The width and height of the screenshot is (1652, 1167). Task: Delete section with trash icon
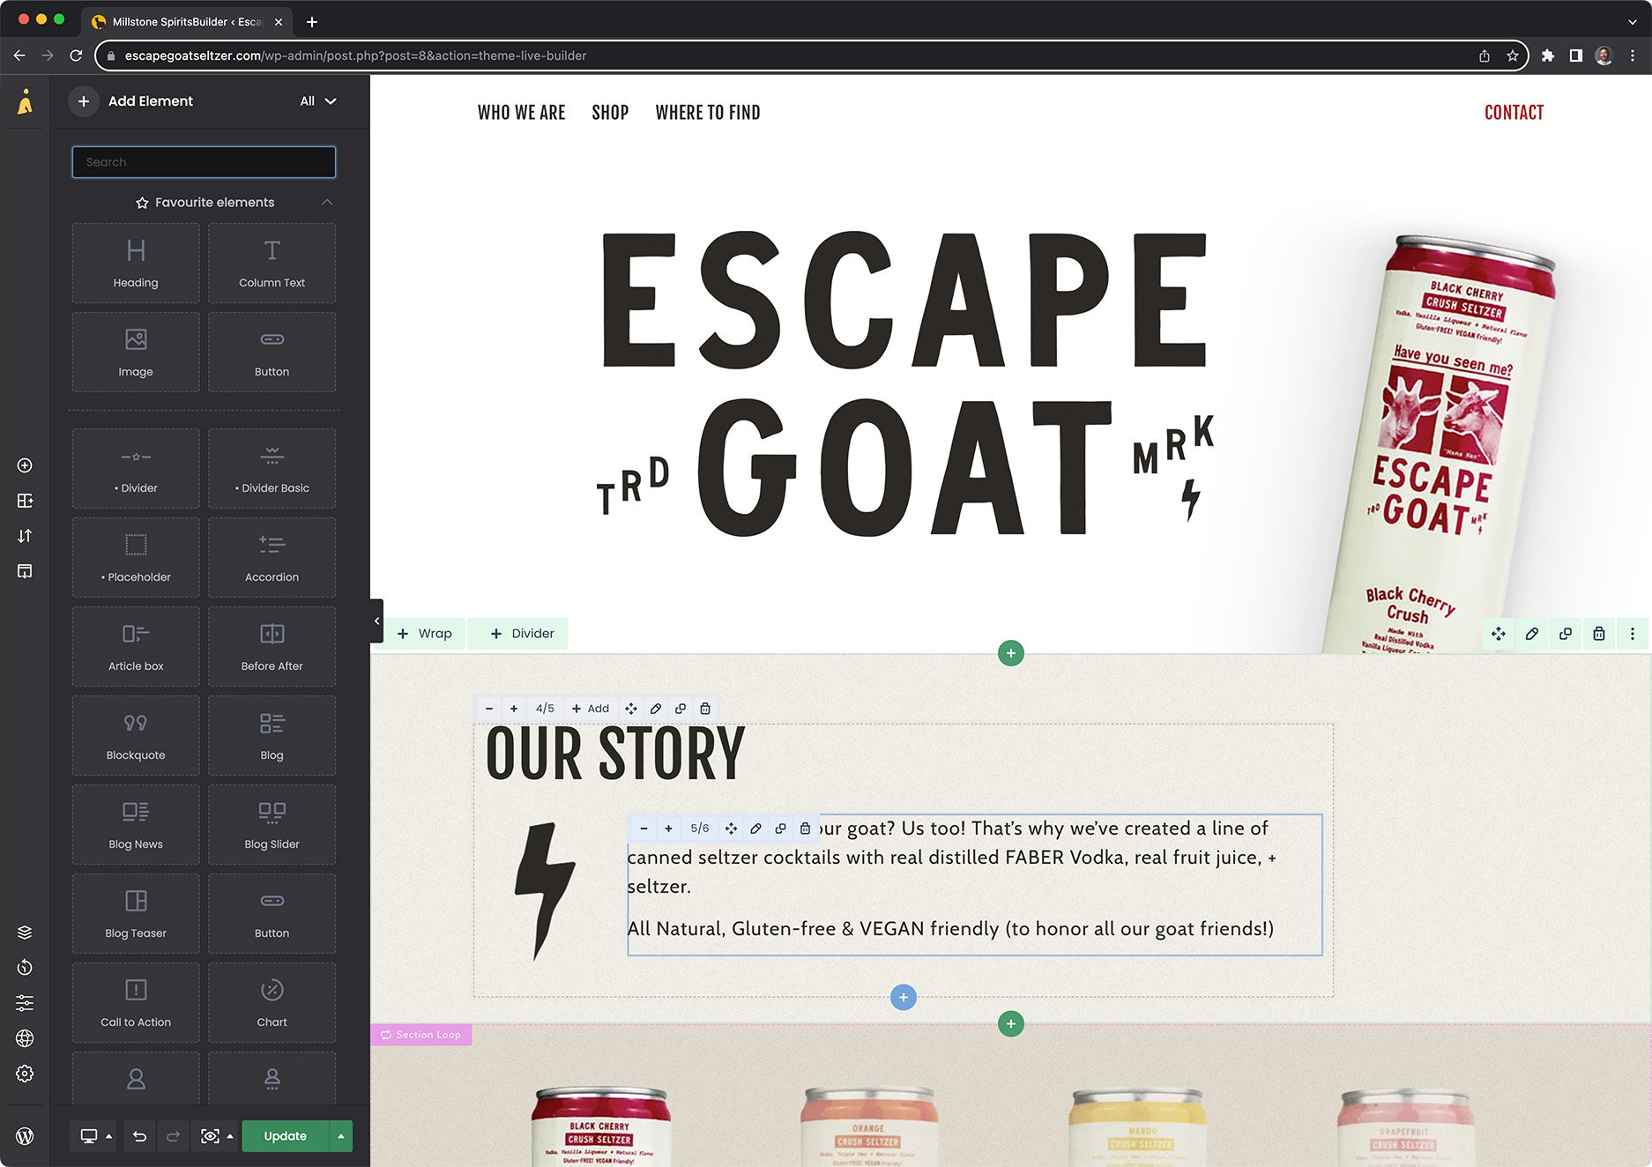(1599, 634)
